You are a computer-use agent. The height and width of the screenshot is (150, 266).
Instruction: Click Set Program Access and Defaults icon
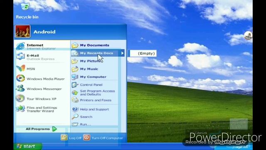click(75, 92)
